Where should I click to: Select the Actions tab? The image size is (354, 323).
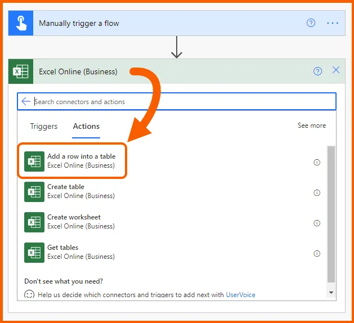point(86,126)
